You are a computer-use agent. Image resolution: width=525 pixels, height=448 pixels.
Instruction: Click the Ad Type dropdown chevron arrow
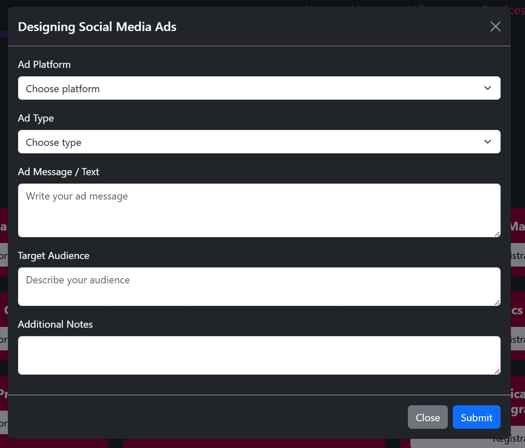[488, 142]
